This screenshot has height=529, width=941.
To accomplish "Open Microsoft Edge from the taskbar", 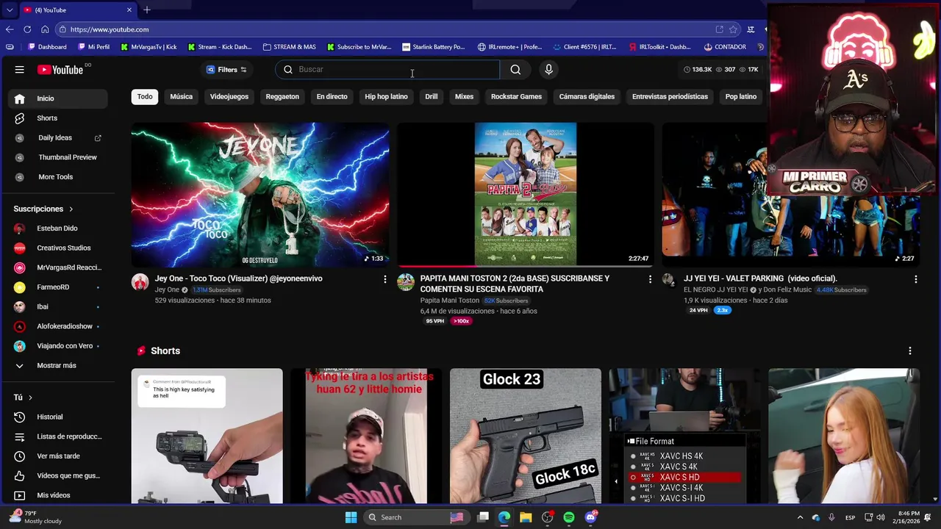I will pyautogui.click(x=504, y=517).
